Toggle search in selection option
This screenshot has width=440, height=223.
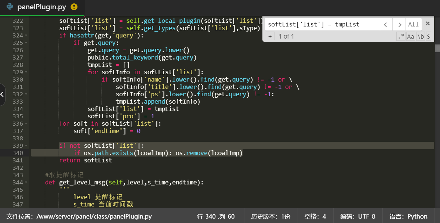(x=428, y=36)
